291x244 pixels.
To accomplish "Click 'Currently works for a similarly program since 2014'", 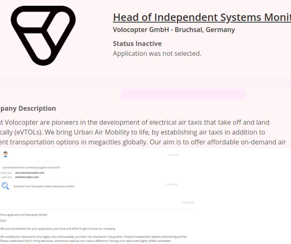I will point(31,168).
